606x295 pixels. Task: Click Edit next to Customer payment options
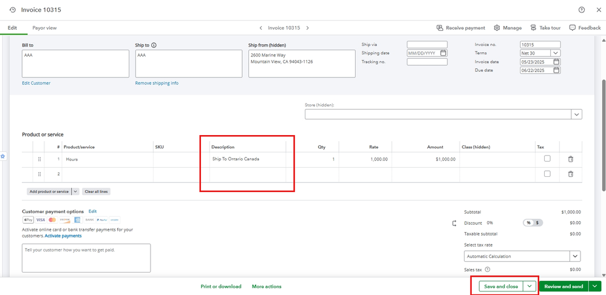tap(93, 211)
